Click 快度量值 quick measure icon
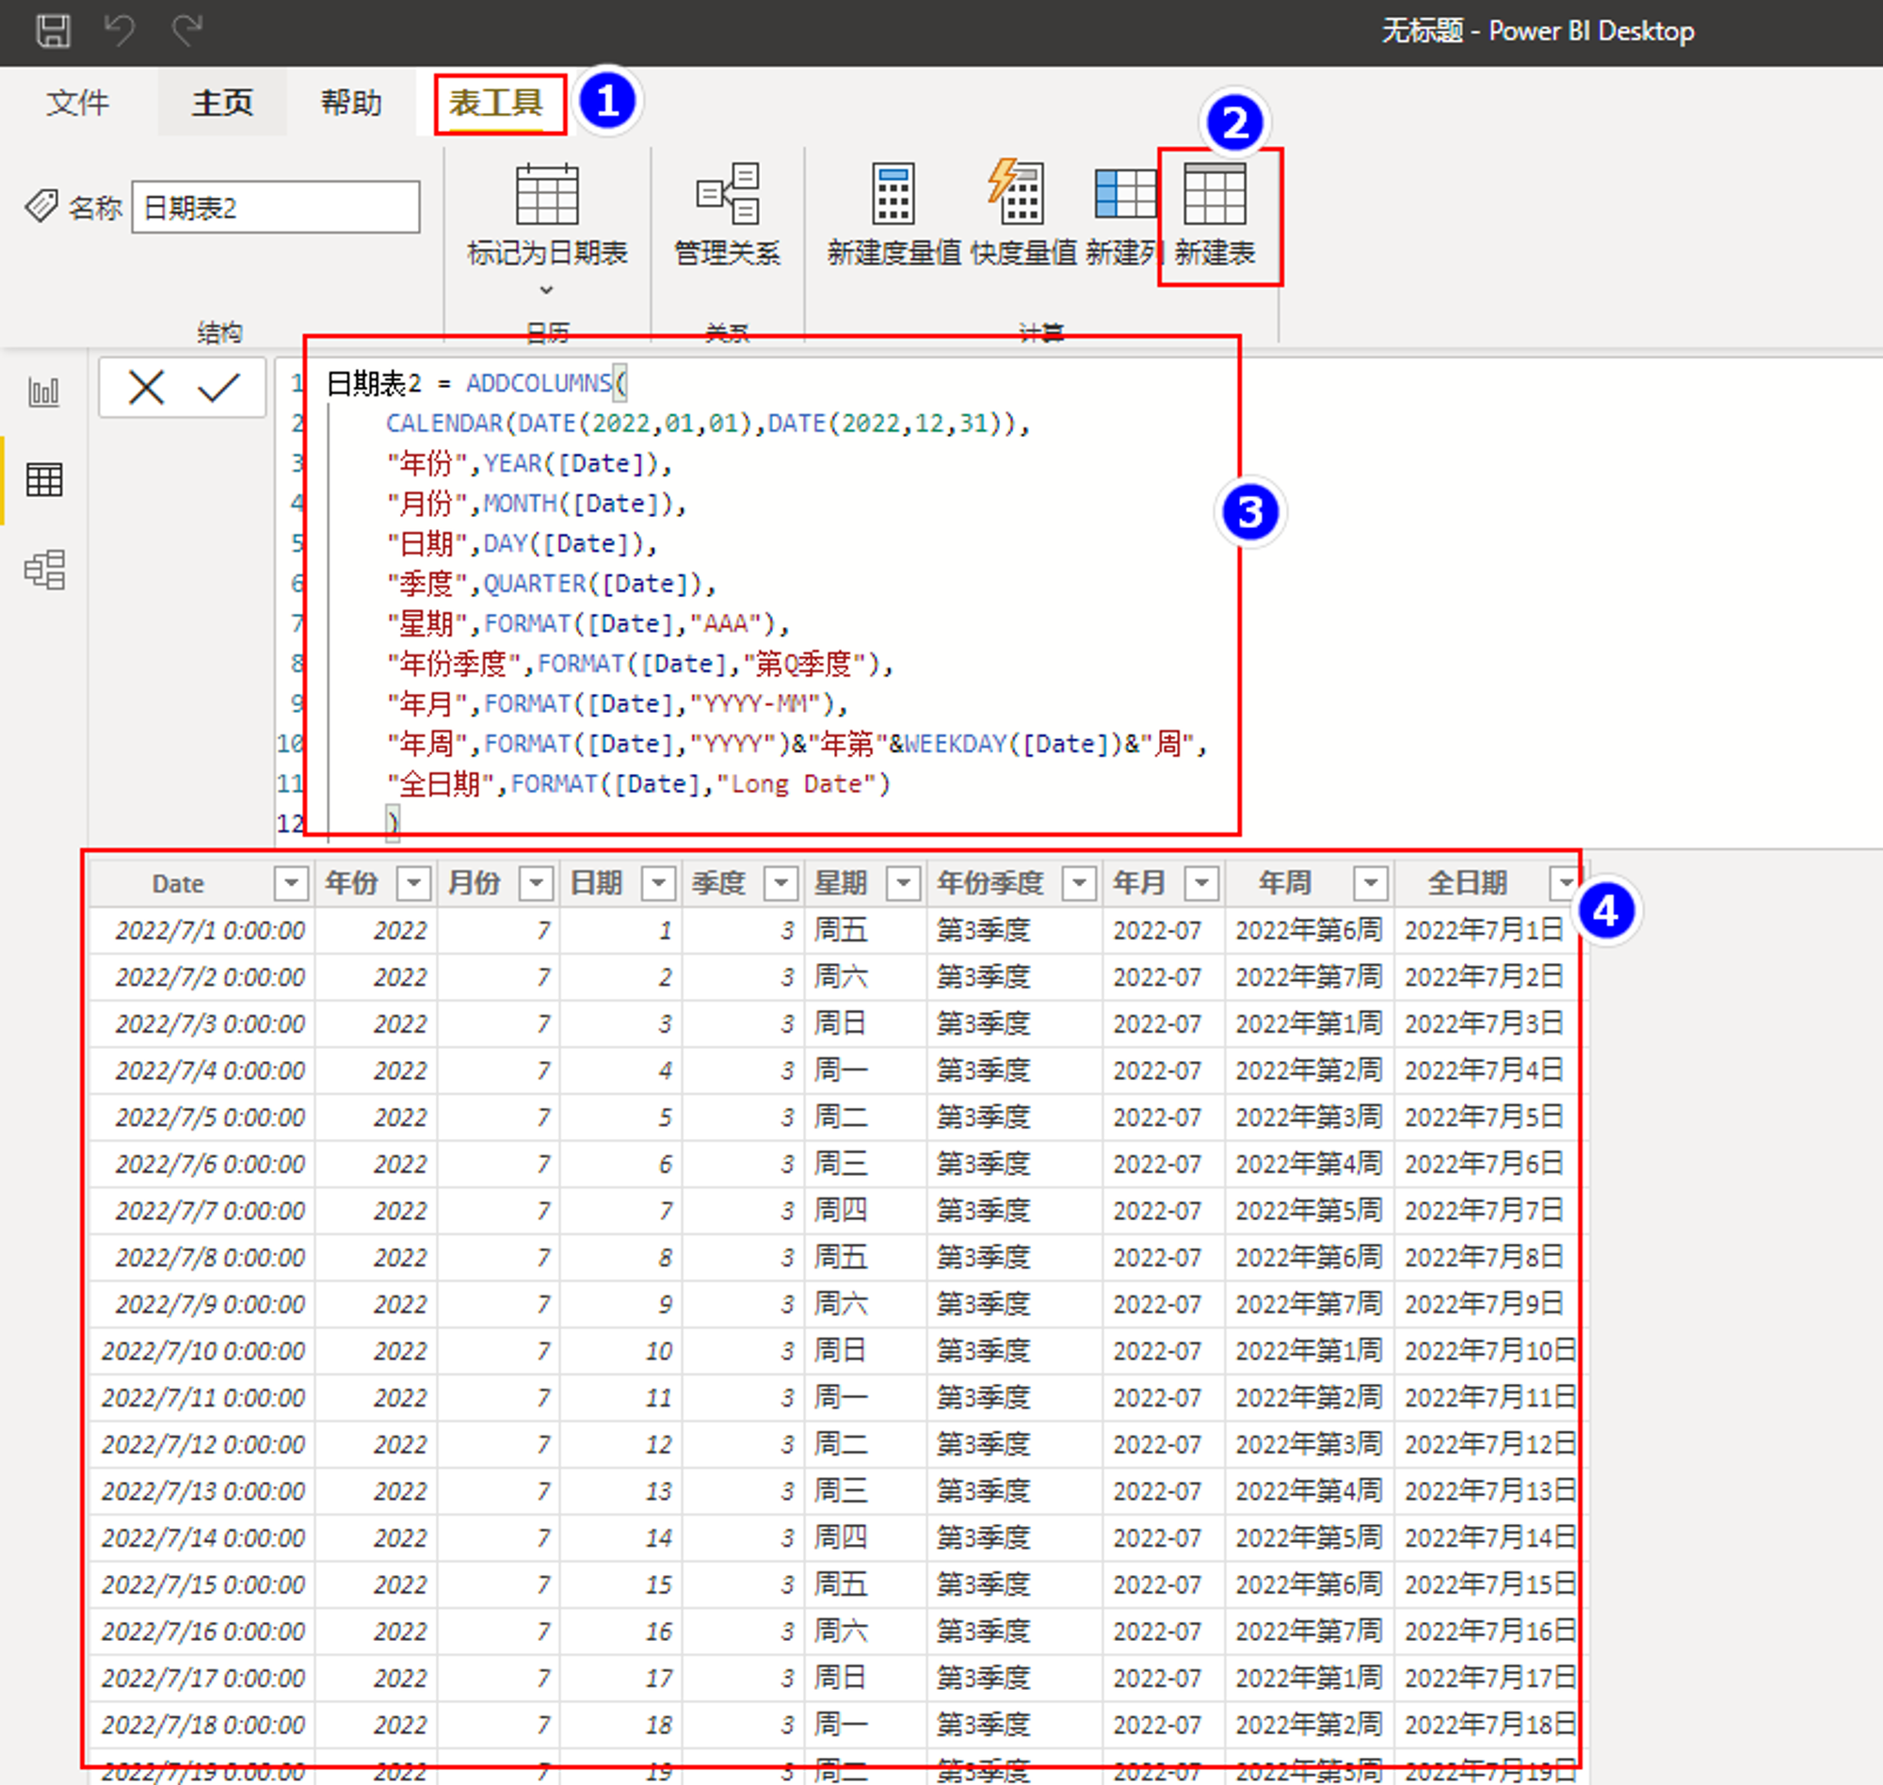Screen dimensions: 1883x1785 [x=1016, y=193]
